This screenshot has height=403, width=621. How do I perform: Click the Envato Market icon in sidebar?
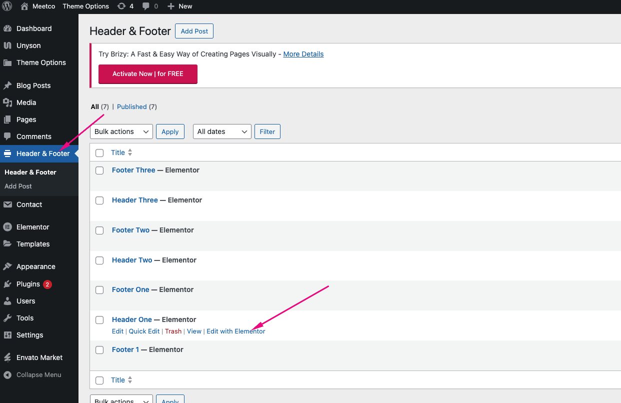[7, 357]
